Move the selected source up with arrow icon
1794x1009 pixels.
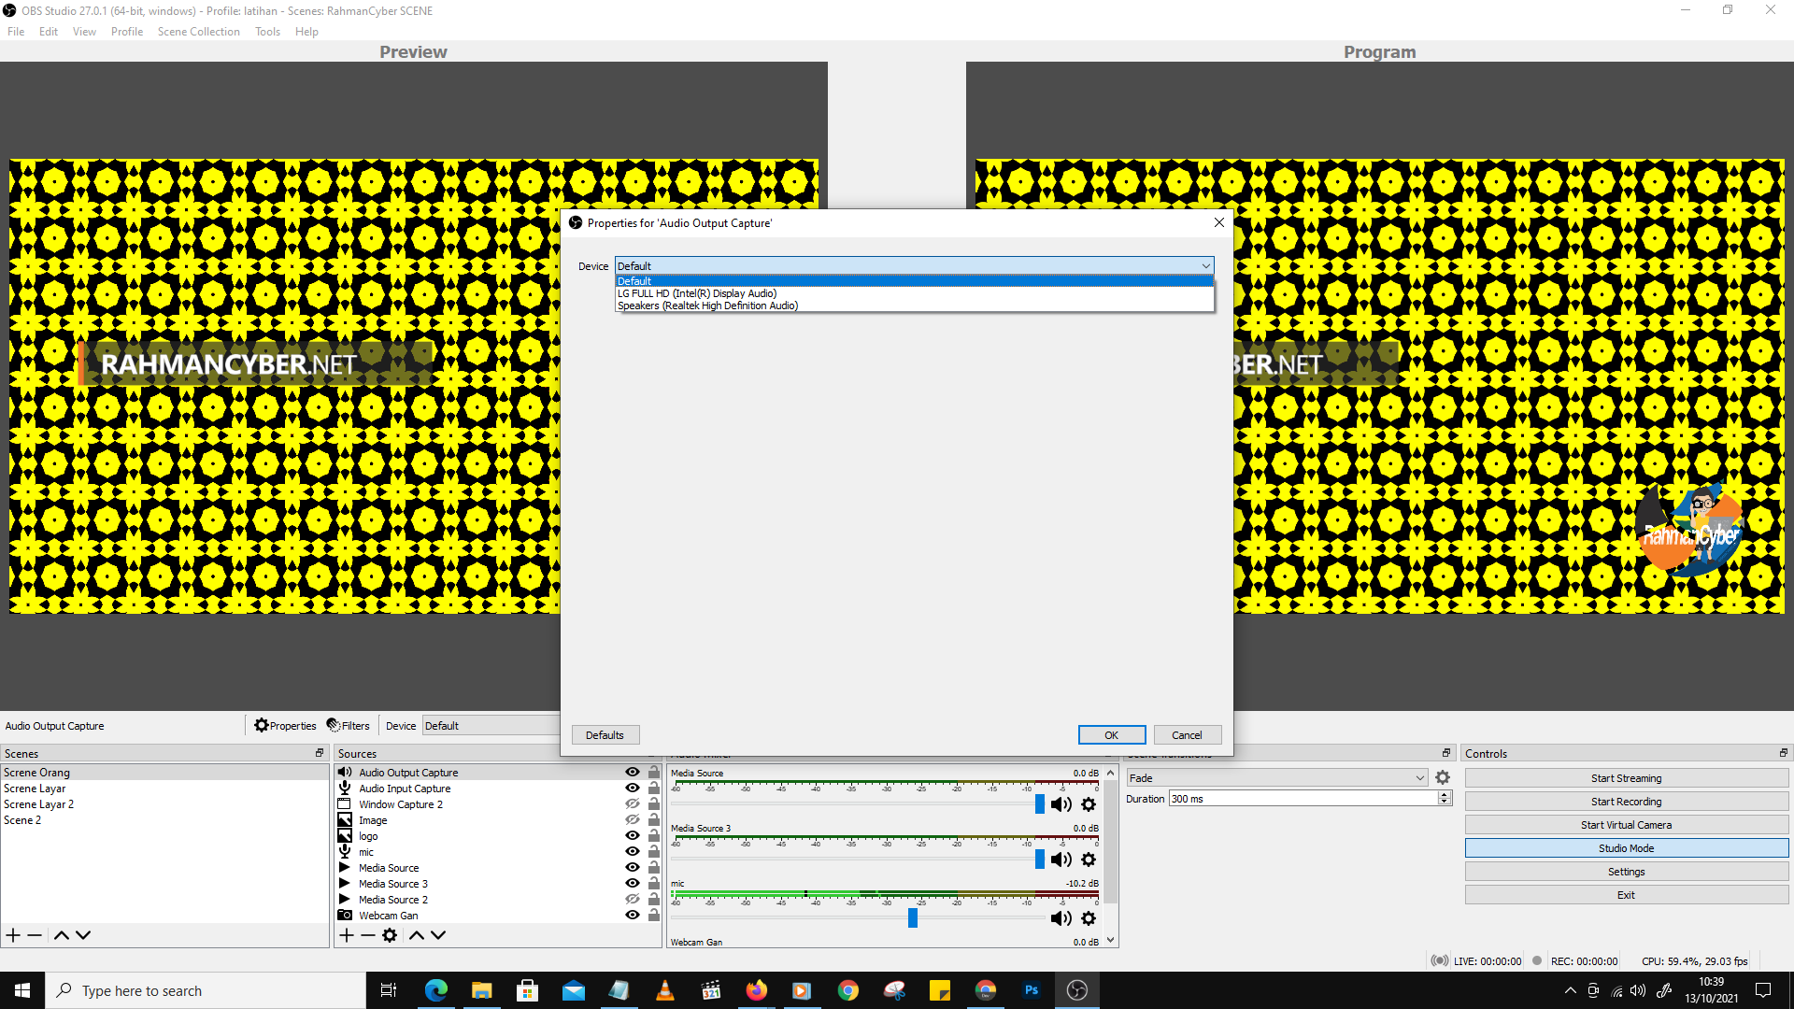pyautogui.click(x=417, y=935)
